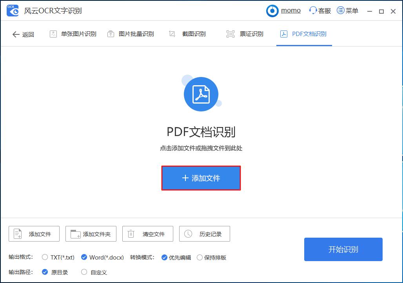The image size is (403, 283).
Task: Select TXT(*.txt) output format
Action: point(45,257)
